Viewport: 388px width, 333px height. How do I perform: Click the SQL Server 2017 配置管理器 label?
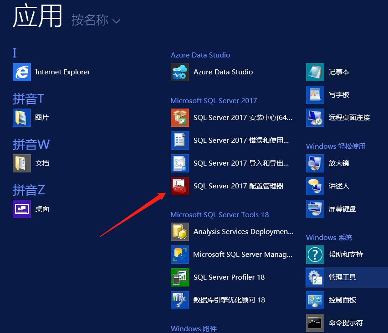(238, 186)
